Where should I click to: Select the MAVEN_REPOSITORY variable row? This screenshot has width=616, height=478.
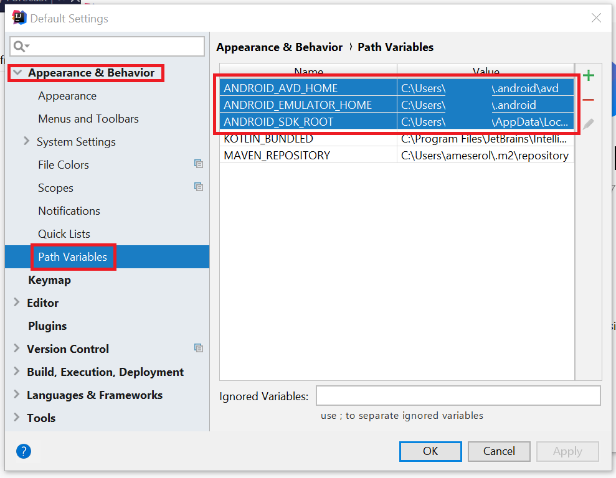click(x=397, y=156)
